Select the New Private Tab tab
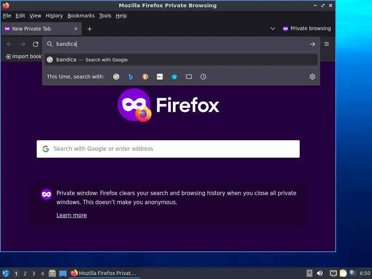This screenshot has width=372, height=279. pyautogui.click(x=41, y=29)
